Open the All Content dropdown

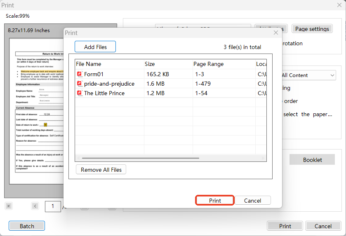308,75
